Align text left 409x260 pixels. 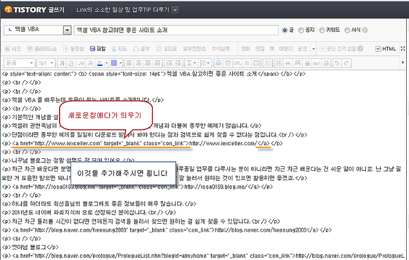tap(130, 63)
